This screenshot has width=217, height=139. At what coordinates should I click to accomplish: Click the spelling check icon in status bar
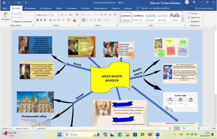[x=33, y=128]
